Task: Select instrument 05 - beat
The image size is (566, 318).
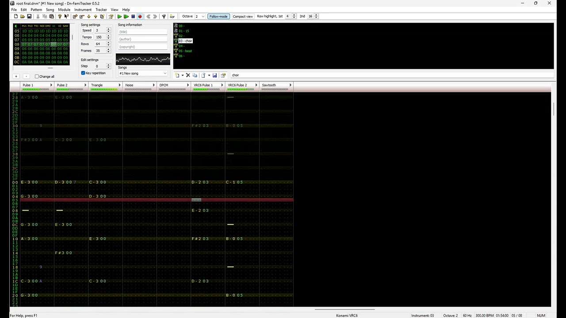Action: pyautogui.click(x=185, y=51)
